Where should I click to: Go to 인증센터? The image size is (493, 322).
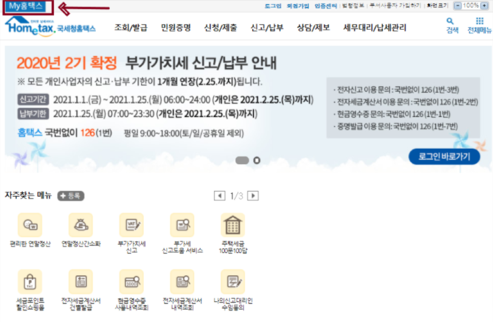pyautogui.click(x=326, y=5)
